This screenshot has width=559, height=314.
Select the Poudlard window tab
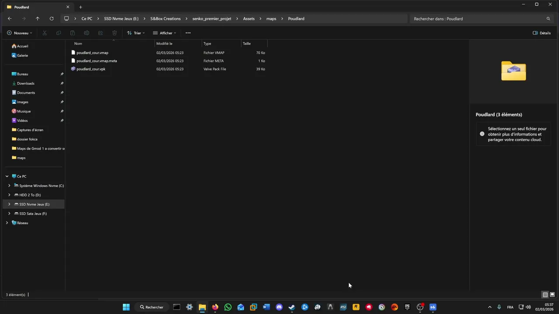pyautogui.click(x=38, y=7)
